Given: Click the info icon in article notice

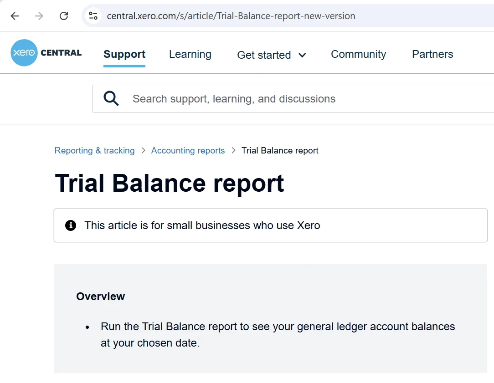Looking at the screenshot, I should tap(71, 225).
